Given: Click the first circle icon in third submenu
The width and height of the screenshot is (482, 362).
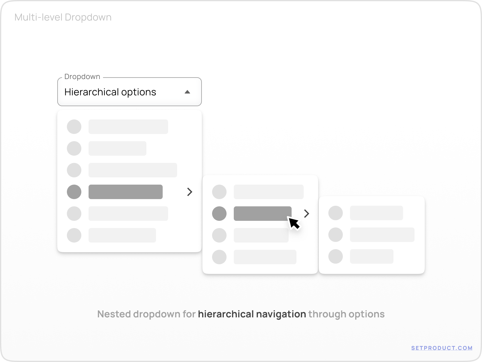Looking at the screenshot, I should [336, 213].
